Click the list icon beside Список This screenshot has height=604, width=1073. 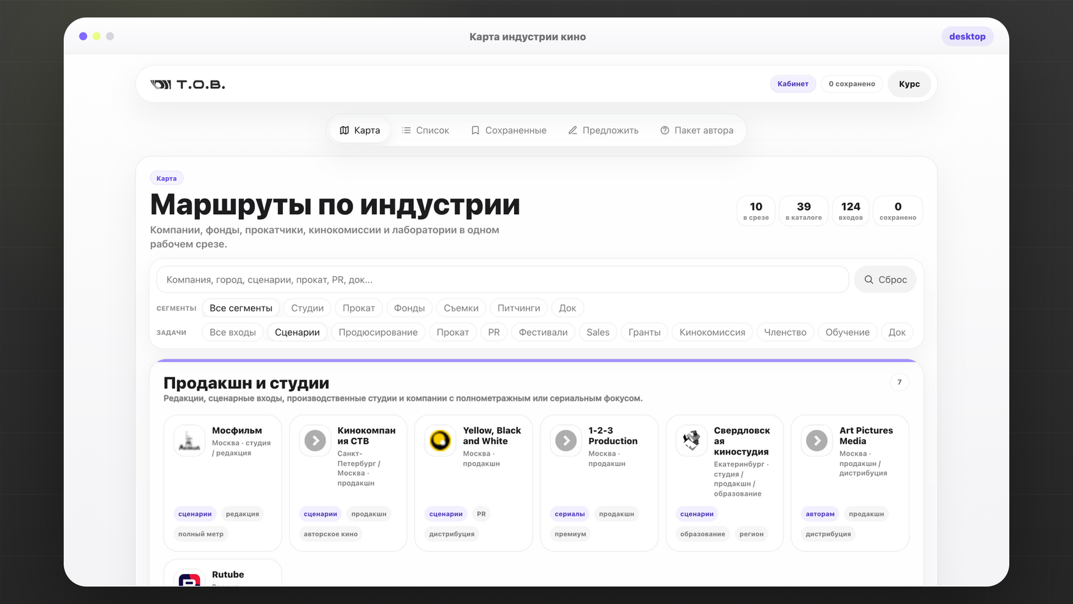(x=406, y=130)
